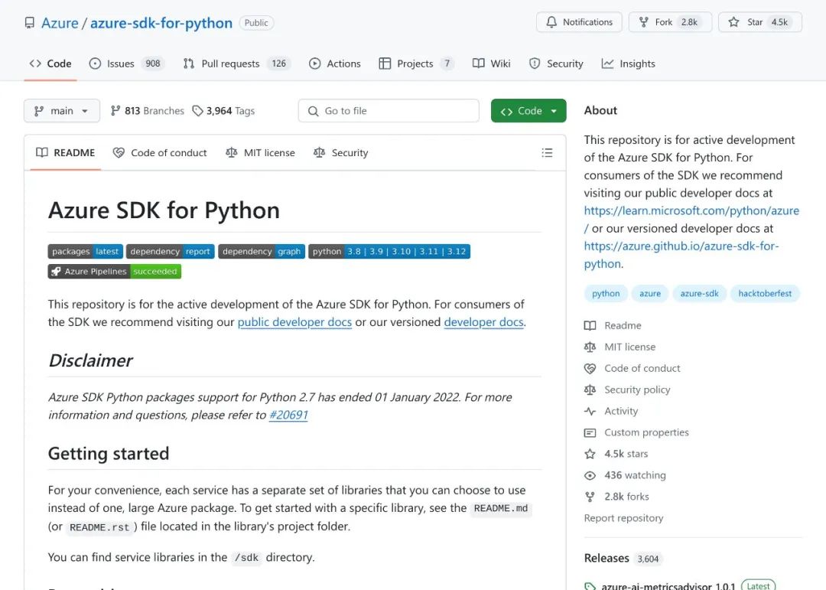Open Code of conduct link in About sidebar
Image resolution: width=826 pixels, height=590 pixels.
pyautogui.click(x=642, y=369)
